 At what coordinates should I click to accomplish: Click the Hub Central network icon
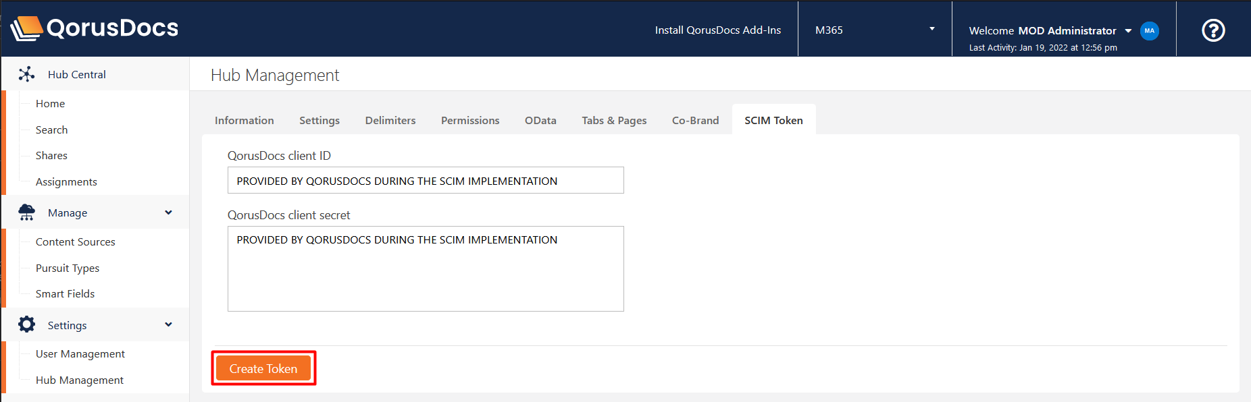point(26,74)
